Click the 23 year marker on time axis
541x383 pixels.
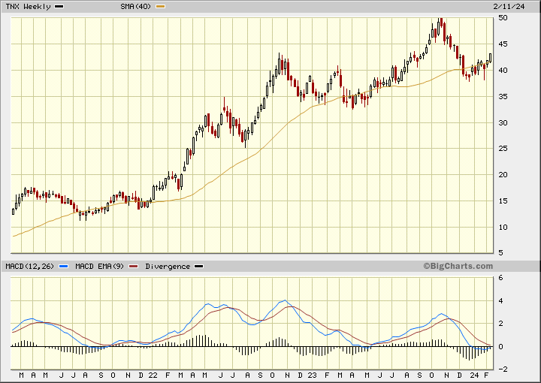point(312,375)
